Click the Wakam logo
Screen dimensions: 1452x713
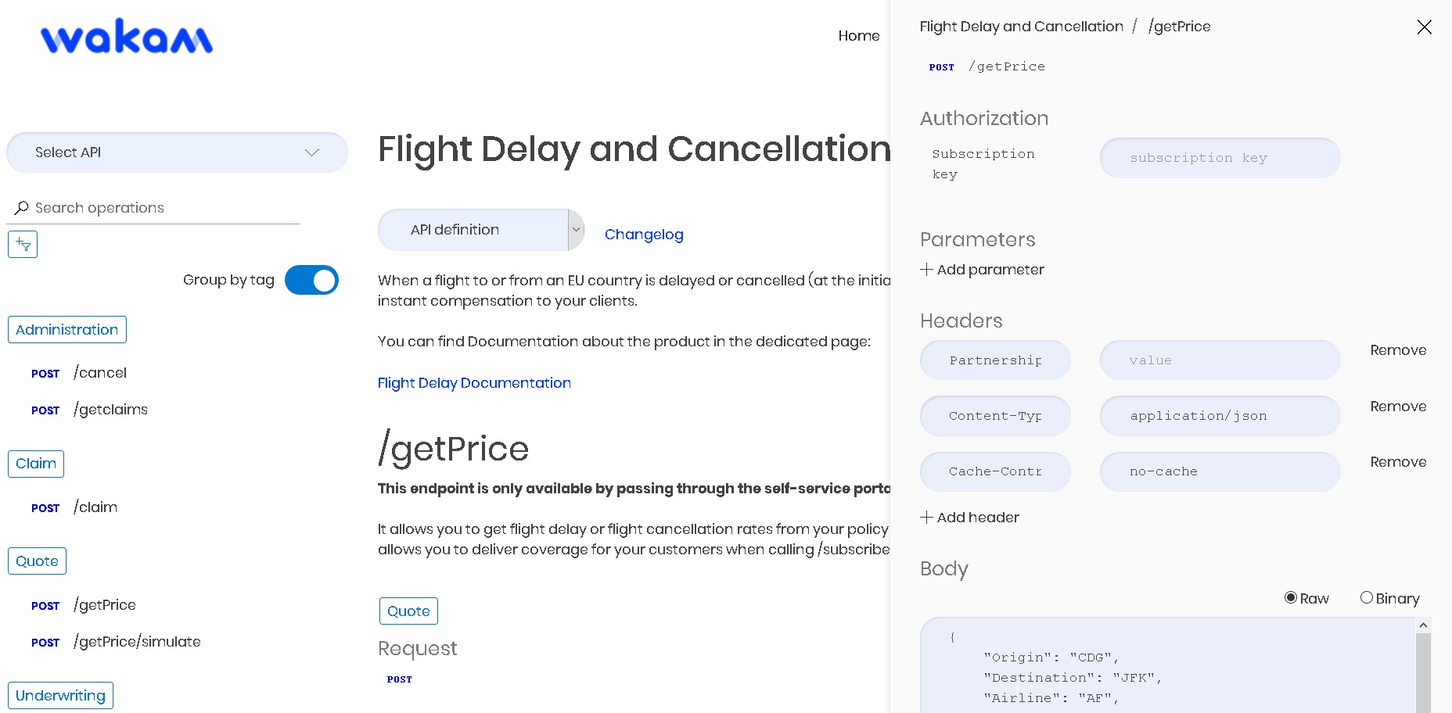pyautogui.click(x=125, y=36)
